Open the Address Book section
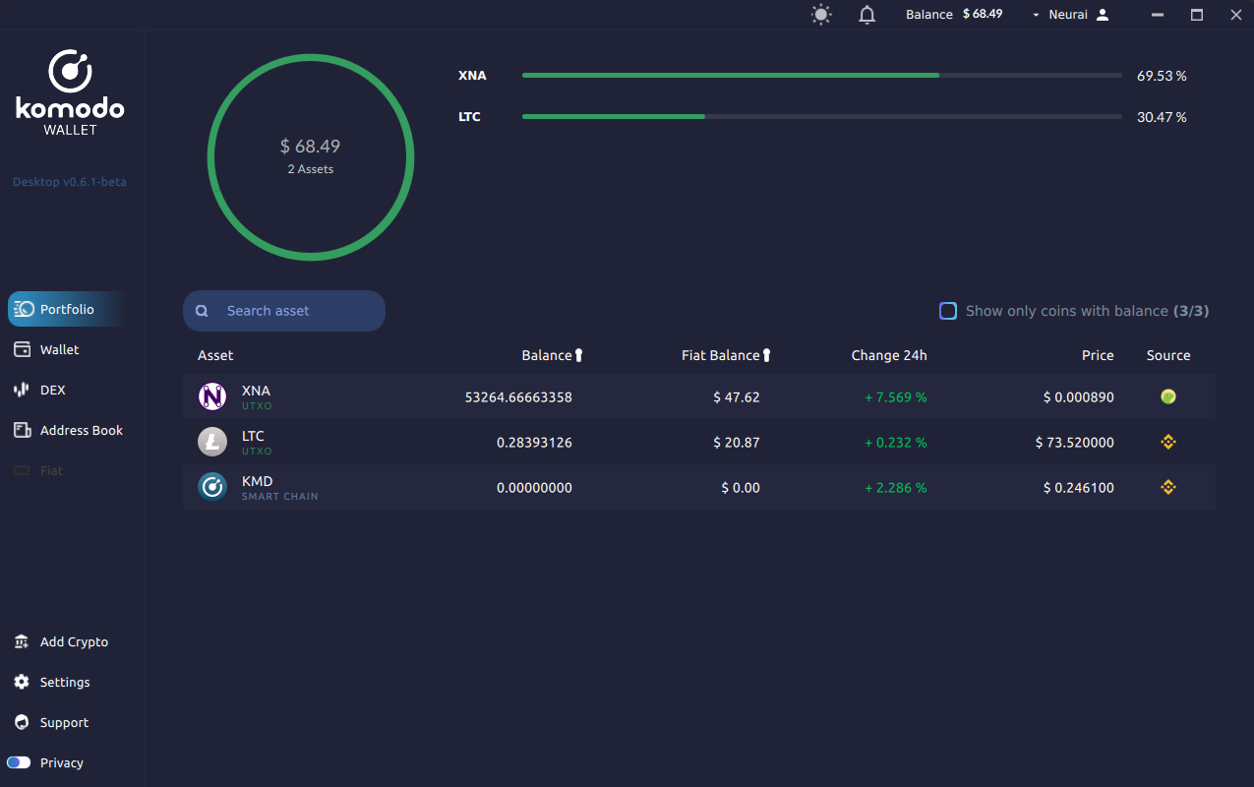This screenshot has width=1254, height=787. tap(81, 430)
